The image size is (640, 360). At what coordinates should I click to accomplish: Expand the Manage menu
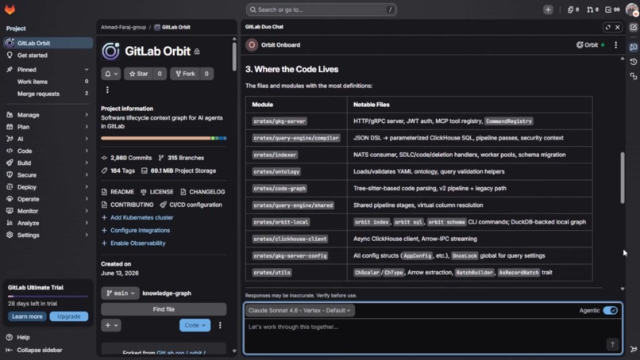click(x=48, y=115)
